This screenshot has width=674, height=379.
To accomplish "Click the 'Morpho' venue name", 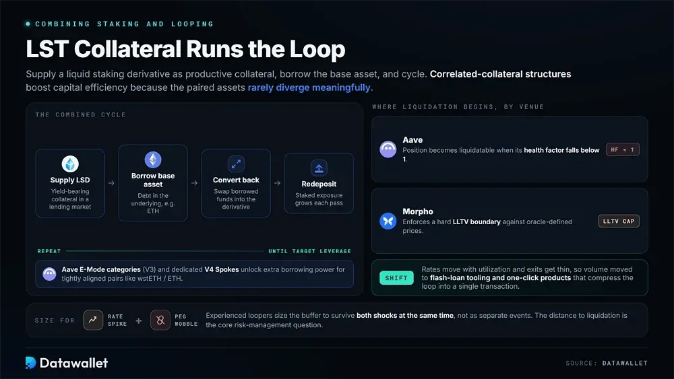I will click(x=418, y=211).
